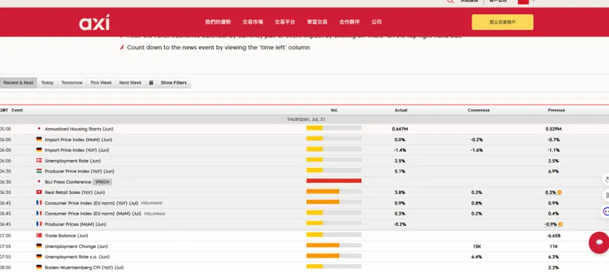The width and height of the screenshot is (609, 272).
Task: Click volatility bar for Annualized Housing Starts
Action: pyautogui.click(x=334, y=128)
